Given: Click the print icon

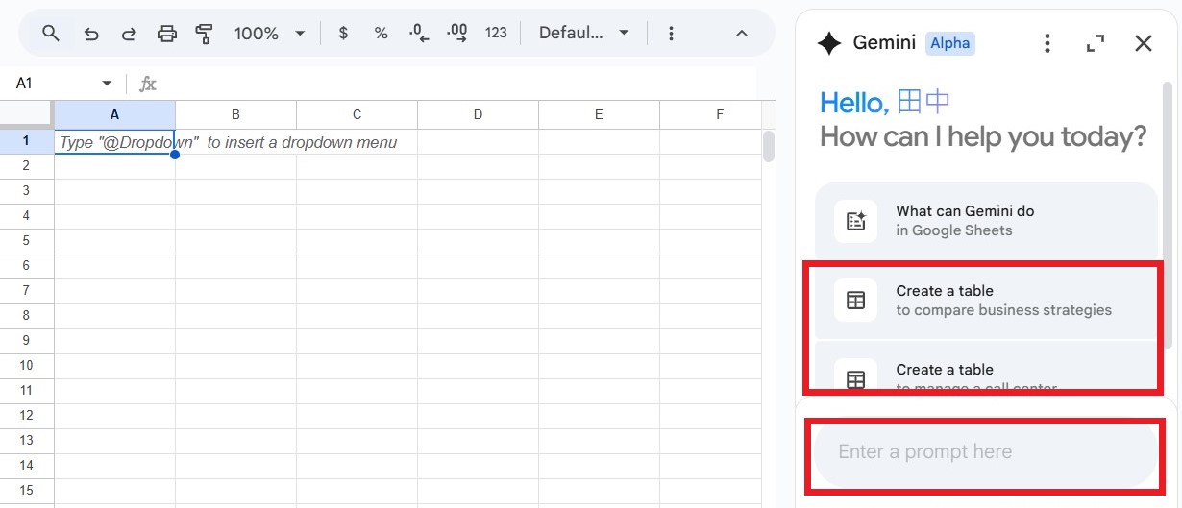Looking at the screenshot, I should 167,34.
